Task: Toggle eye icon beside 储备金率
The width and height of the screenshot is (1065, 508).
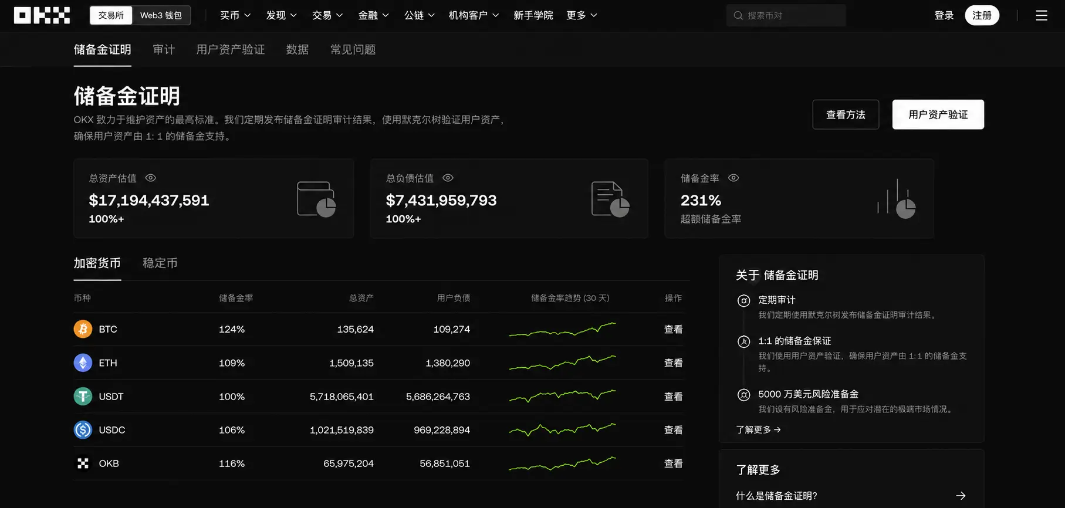Action: point(733,178)
